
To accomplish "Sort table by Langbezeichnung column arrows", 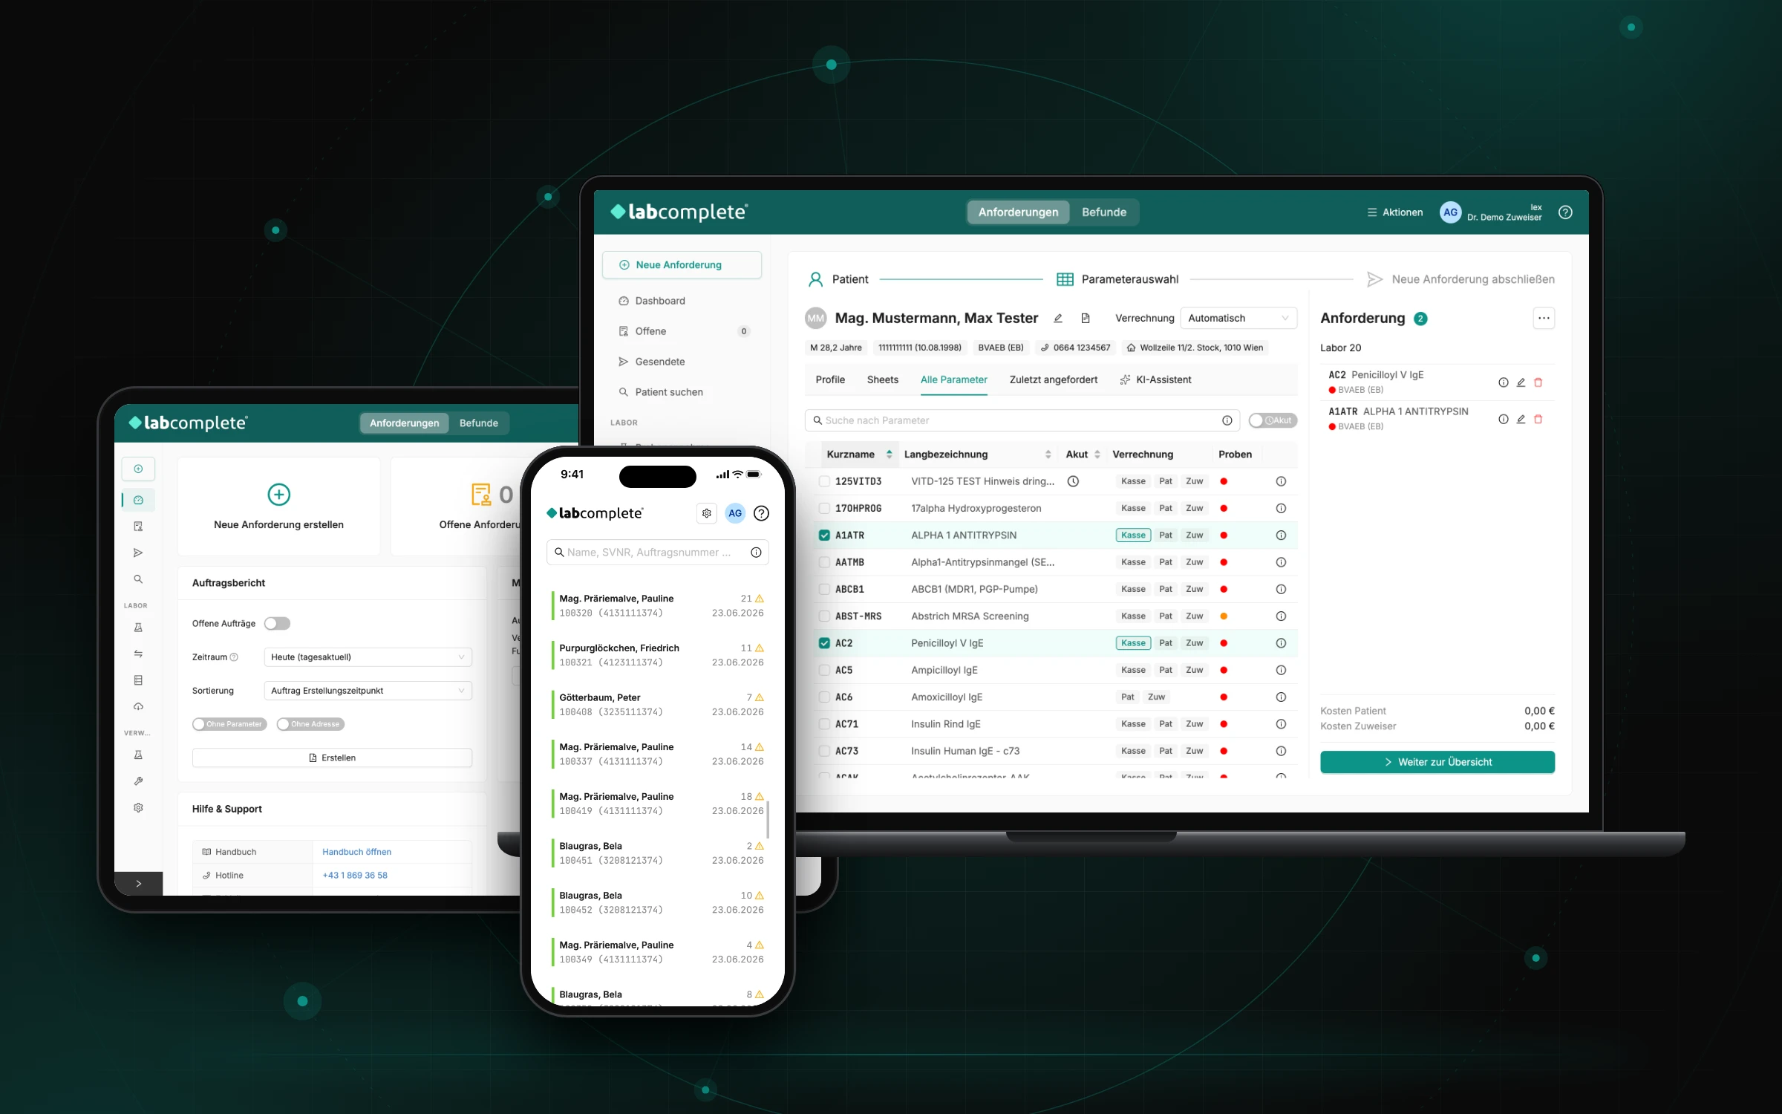I will point(1048,455).
